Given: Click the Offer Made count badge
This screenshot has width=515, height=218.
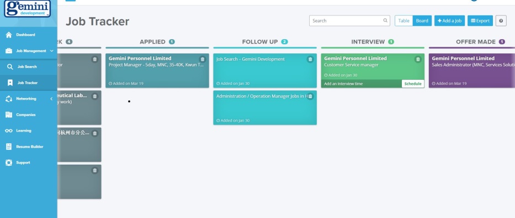Looking at the screenshot, I should pos(502,42).
